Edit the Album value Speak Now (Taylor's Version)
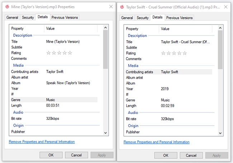Image resolution: width=233 pixels, height=163 pixels. [x=68, y=83]
